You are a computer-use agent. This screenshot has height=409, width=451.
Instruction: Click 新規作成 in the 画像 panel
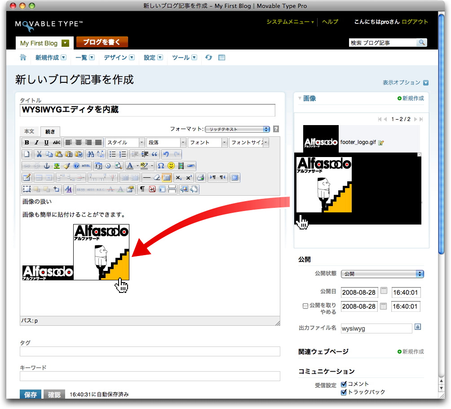click(411, 98)
